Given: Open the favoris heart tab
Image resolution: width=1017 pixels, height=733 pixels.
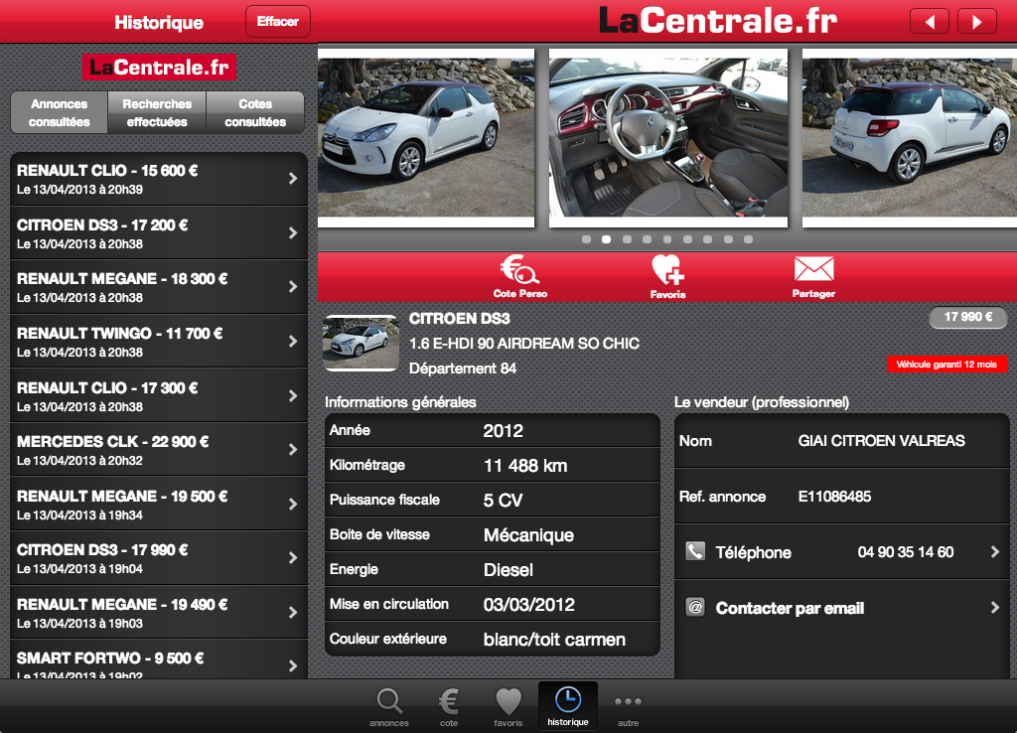Looking at the screenshot, I should coord(508,707).
